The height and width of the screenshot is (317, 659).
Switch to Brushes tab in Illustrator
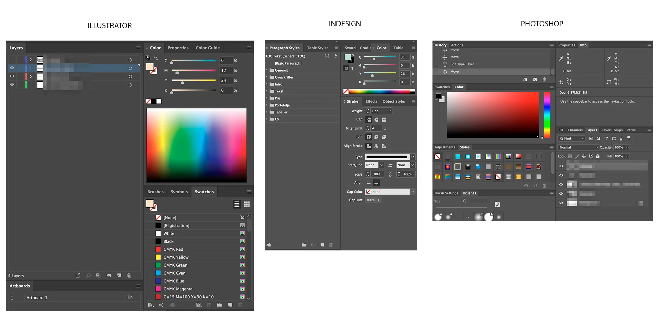click(x=155, y=192)
